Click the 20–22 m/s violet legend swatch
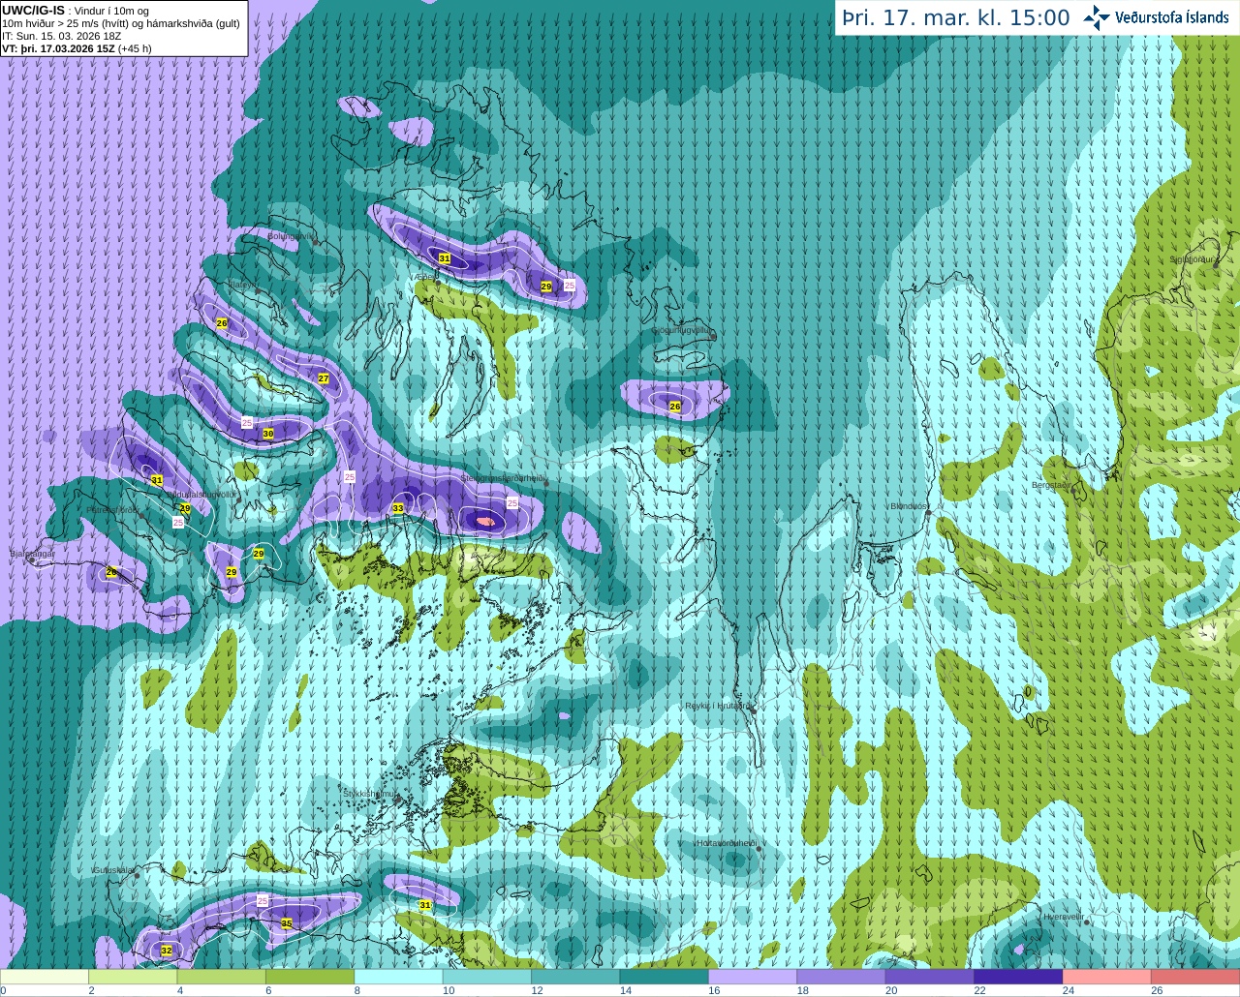Image resolution: width=1240 pixels, height=997 pixels. (x=930, y=977)
